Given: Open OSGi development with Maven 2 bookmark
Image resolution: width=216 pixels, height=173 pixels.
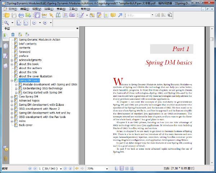Looking at the screenshot, I should 39,109.
